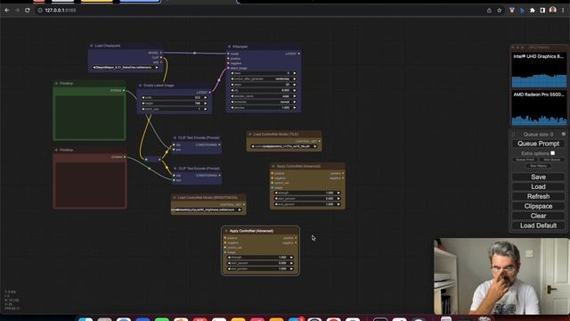Click the LATENT output port on Empty Latent Image
This screenshot has width=570, height=321.
(x=210, y=92)
